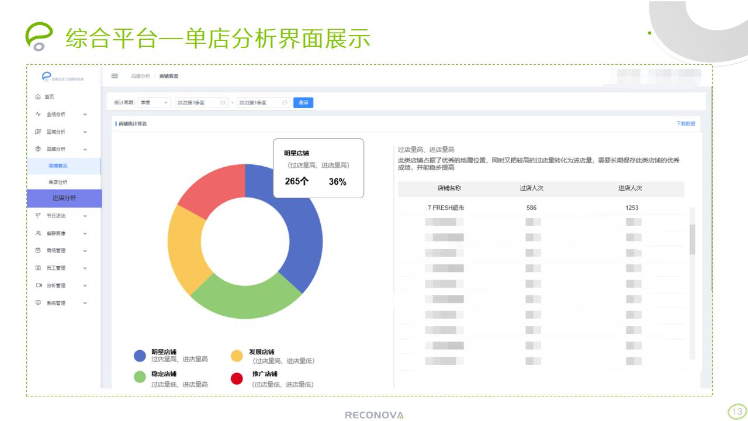Click the end quarter date input field
This screenshot has height=421, width=748.
tap(257, 103)
